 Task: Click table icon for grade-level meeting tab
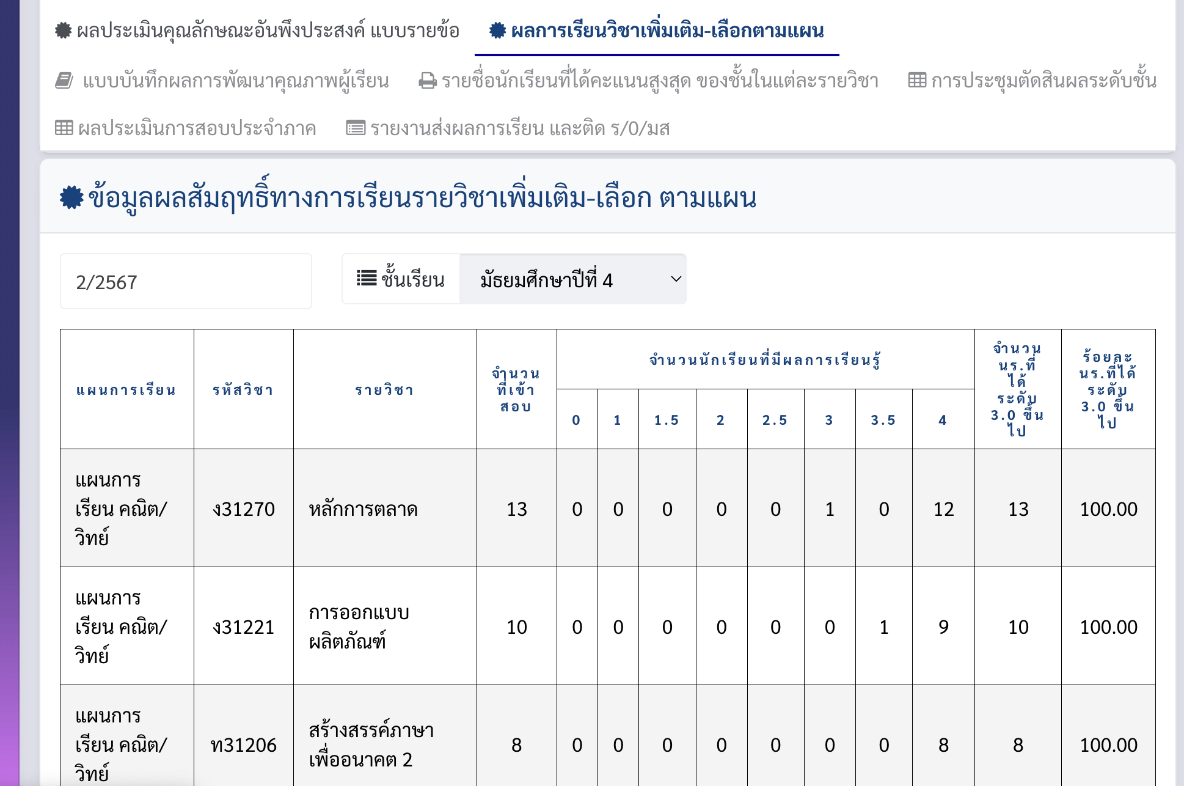[917, 80]
